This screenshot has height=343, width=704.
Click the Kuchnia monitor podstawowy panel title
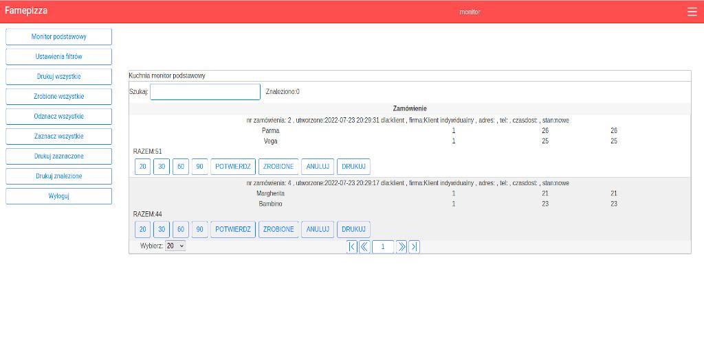tap(167, 75)
